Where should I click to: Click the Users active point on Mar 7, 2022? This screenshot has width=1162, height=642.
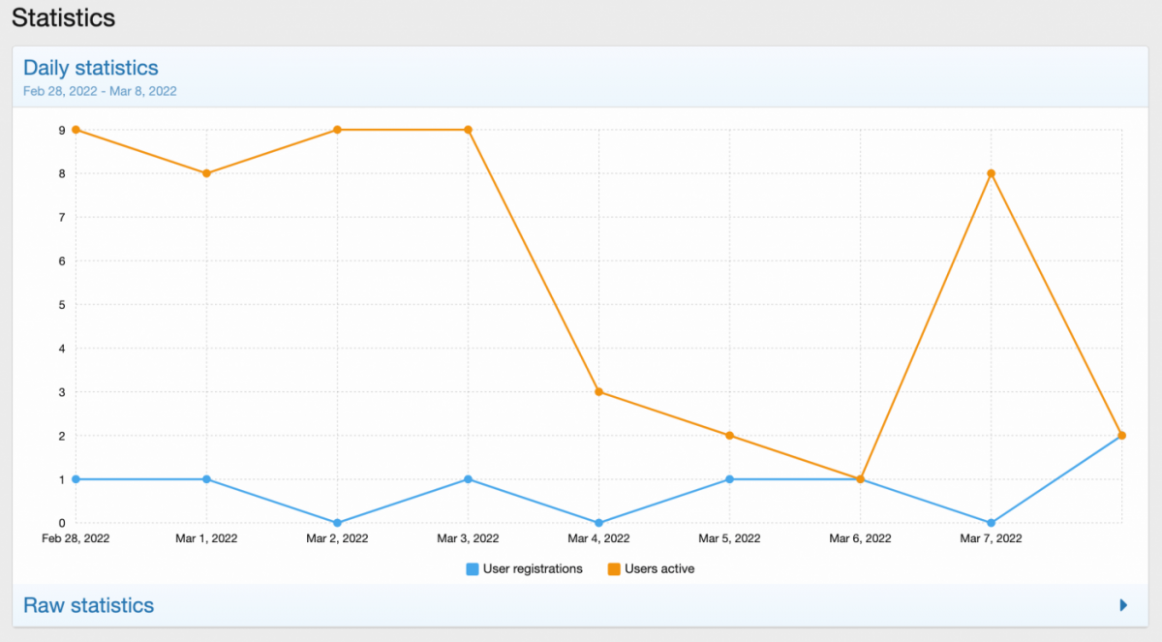coord(991,173)
